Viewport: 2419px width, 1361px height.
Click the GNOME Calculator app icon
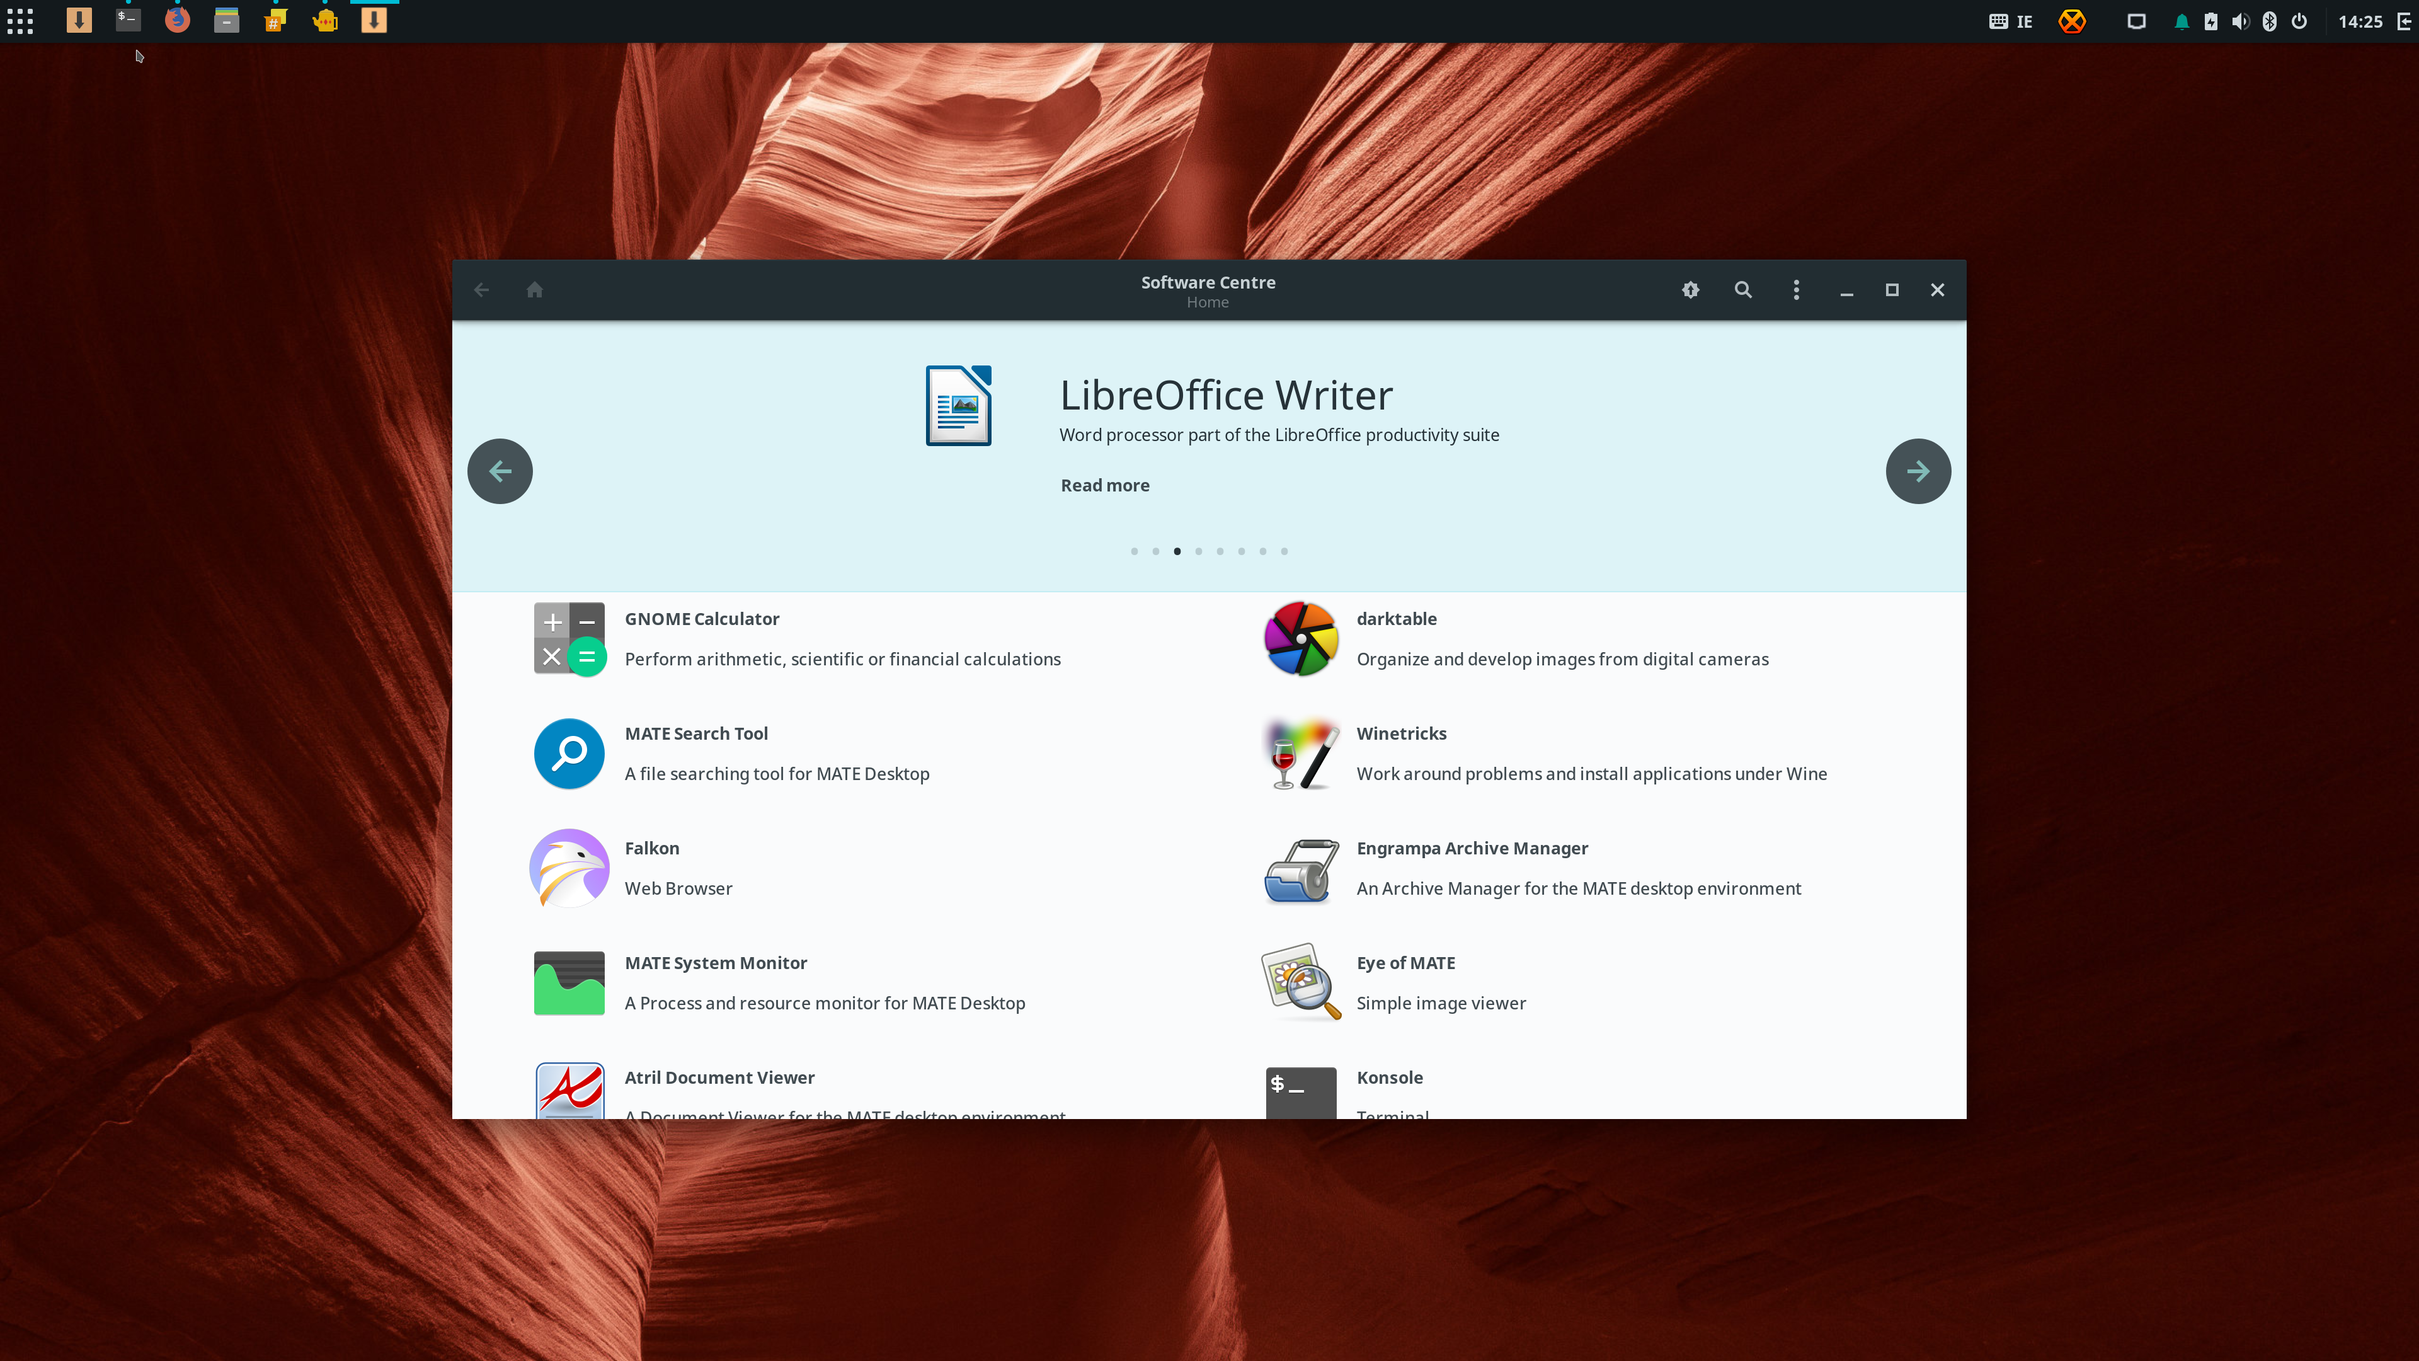point(569,639)
